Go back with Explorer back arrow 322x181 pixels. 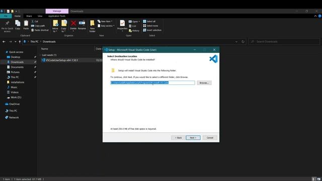(x=4, y=42)
